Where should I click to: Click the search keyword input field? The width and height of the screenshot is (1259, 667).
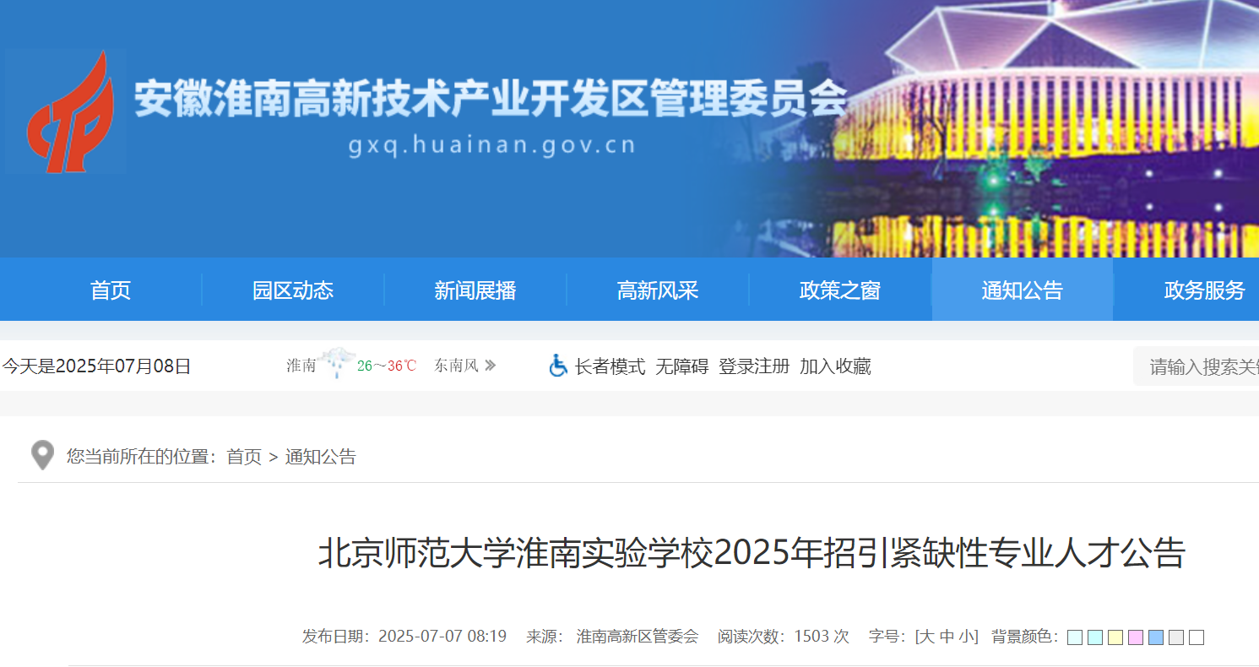pyautogui.click(x=1197, y=366)
